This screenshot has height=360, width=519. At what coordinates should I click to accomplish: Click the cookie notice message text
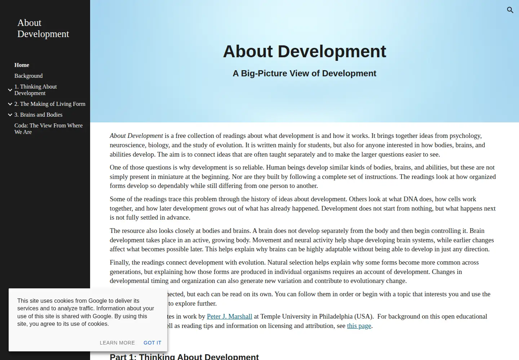[x=86, y=312]
